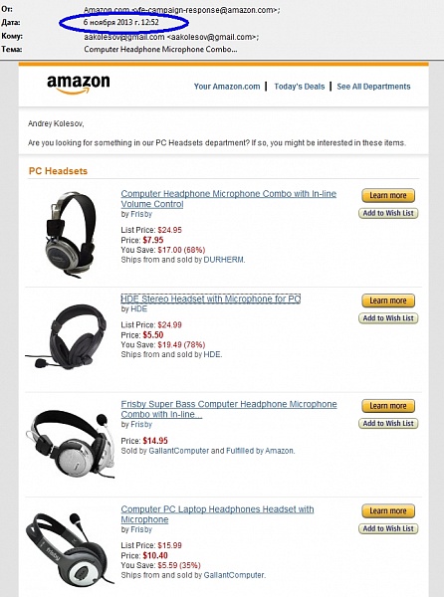Click DURHERM seller link

coord(224,260)
